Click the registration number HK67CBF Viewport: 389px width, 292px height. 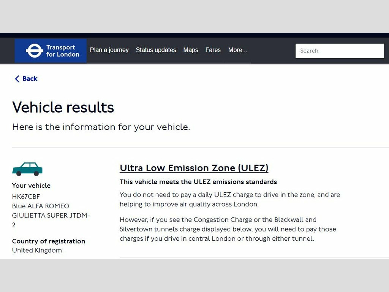(26, 197)
